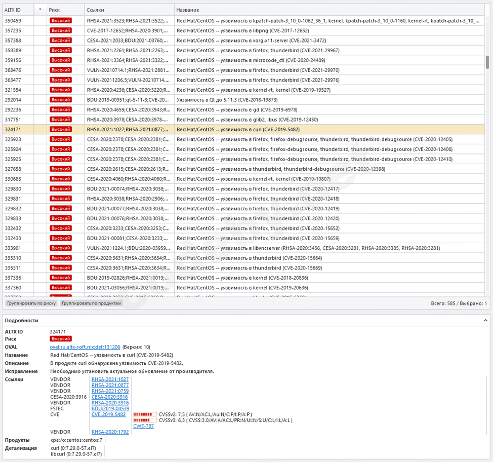Click the CVSSv2 score bar indicator

145,414
